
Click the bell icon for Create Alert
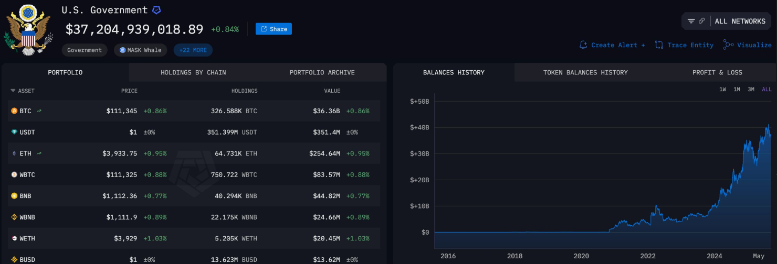pos(583,45)
